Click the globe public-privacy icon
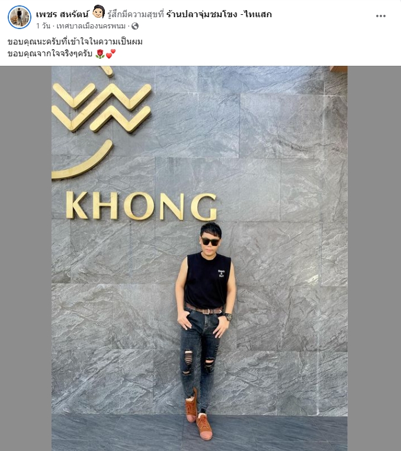This screenshot has height=451, width=401. coord(135,26)
